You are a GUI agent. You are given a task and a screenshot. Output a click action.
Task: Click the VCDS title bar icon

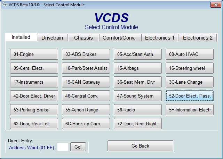[x=5, y=5]
